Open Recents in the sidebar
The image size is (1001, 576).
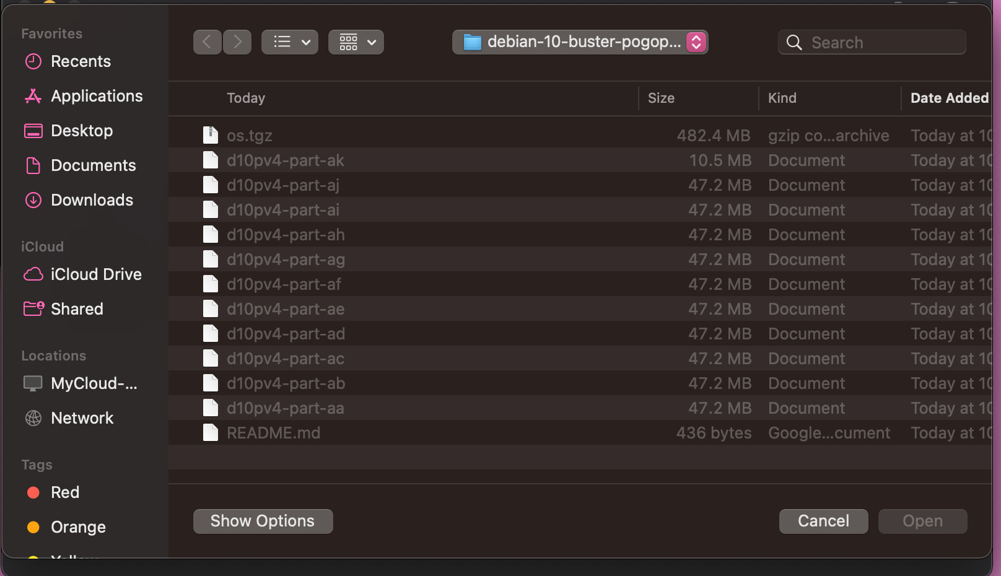point(81,61)
